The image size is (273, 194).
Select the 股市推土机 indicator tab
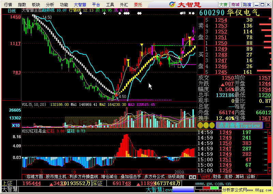pyautogui.click(x=56, y=177)
